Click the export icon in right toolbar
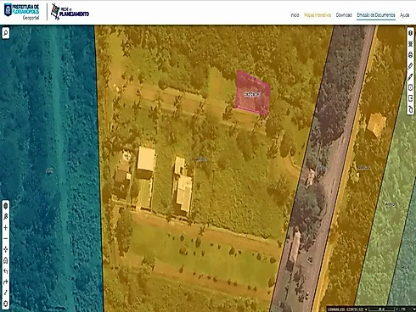The height and width of the screenshot is (312, 416). [x=410, y=98]
